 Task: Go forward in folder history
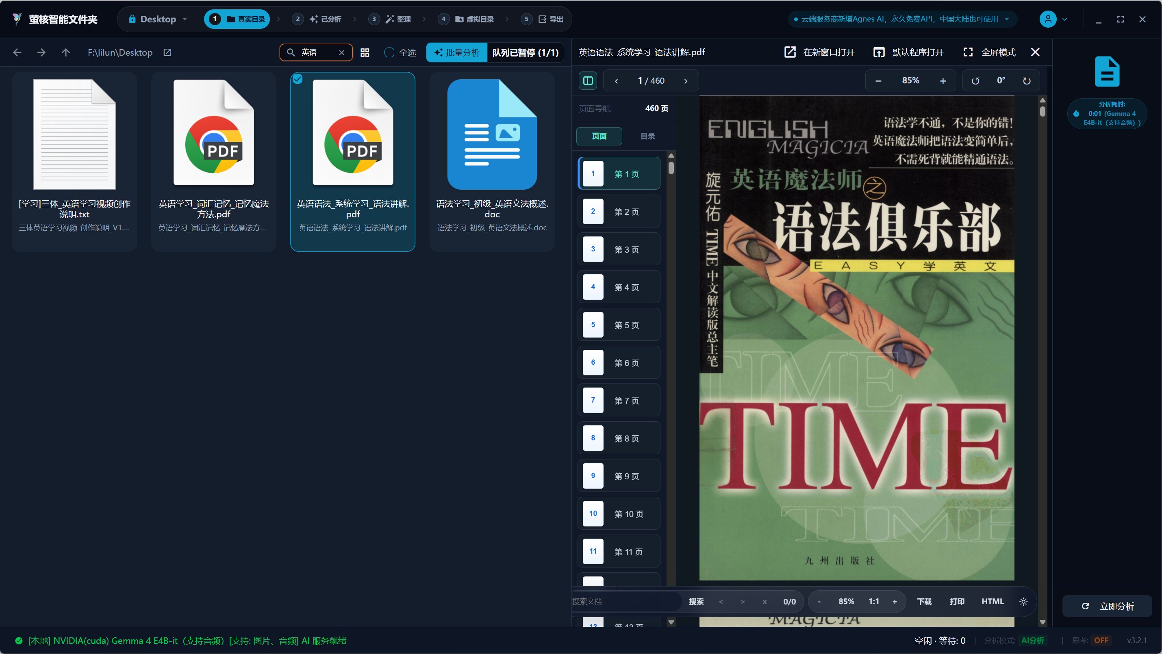tap(41, 52)
